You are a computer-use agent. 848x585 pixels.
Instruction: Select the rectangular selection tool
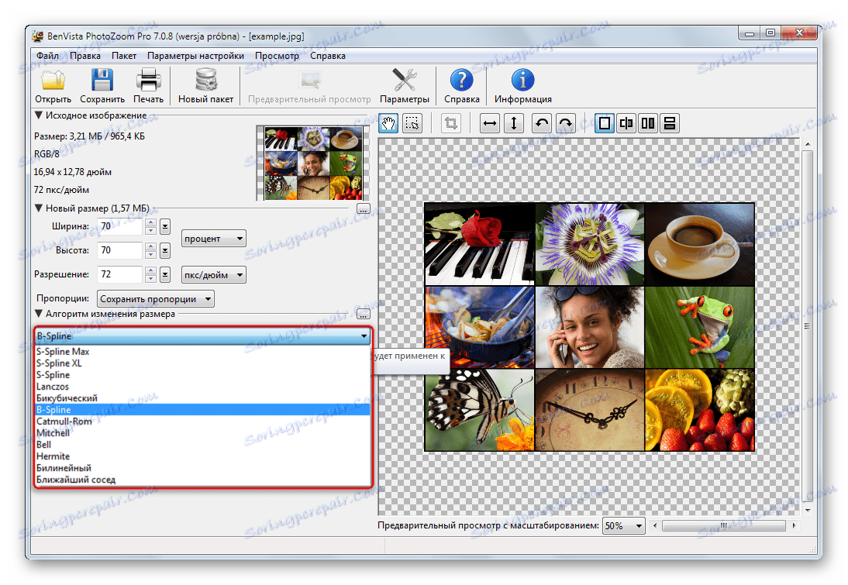412,123
